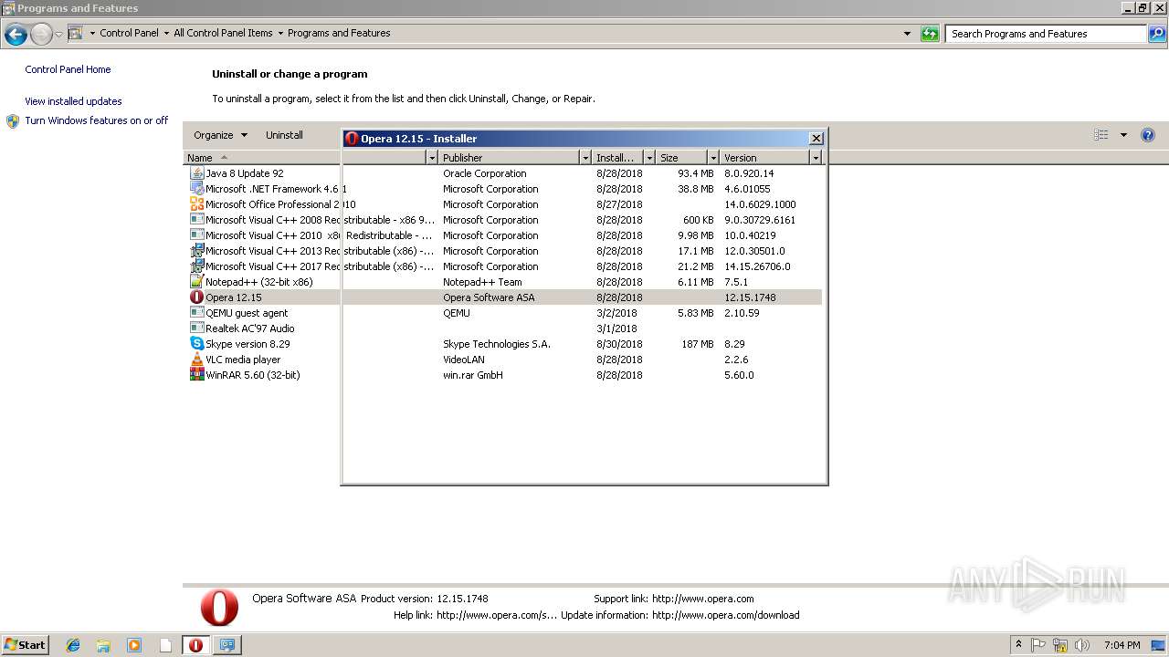Image resolution: width=1169 pixels, height=657 pixels.
Task: Click the Visual C++ 2013 Redistributable icon
Action: pos(196,251)
